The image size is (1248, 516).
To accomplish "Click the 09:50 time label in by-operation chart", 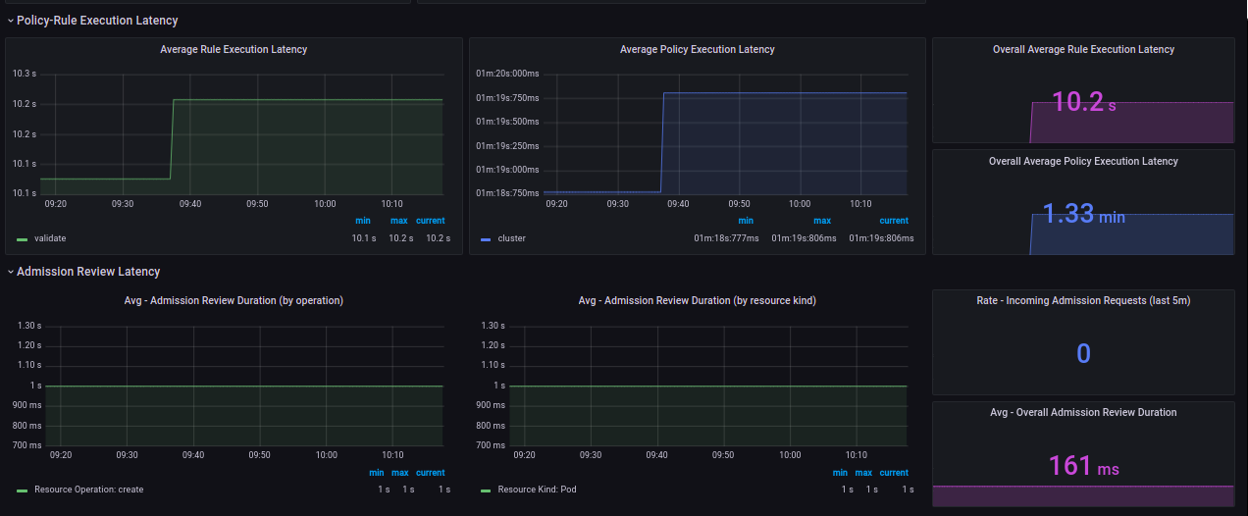I will (258, 455).
